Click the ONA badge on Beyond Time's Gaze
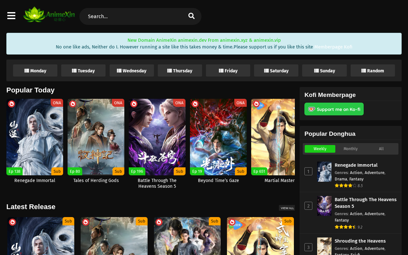This screenshot has width=408, height=255. pos(240,103)
